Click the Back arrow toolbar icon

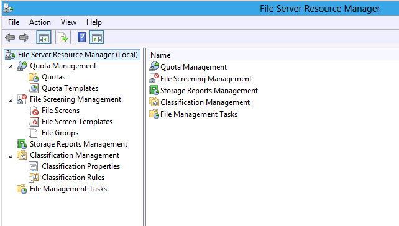[10, 38]
